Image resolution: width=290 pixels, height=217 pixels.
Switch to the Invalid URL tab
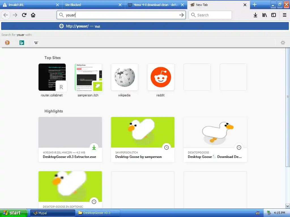point(31,5)
